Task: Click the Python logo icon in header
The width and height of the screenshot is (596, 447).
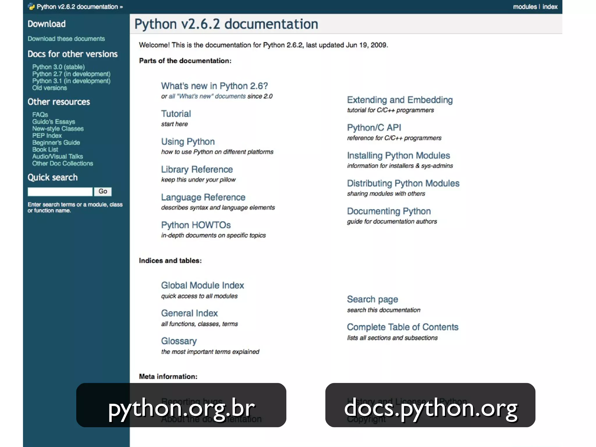Action: [31, 7]
